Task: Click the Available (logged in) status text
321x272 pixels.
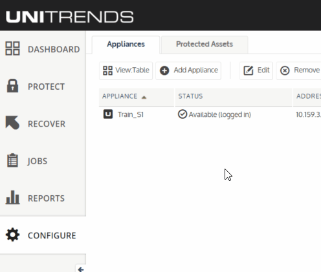Action: 220,114
